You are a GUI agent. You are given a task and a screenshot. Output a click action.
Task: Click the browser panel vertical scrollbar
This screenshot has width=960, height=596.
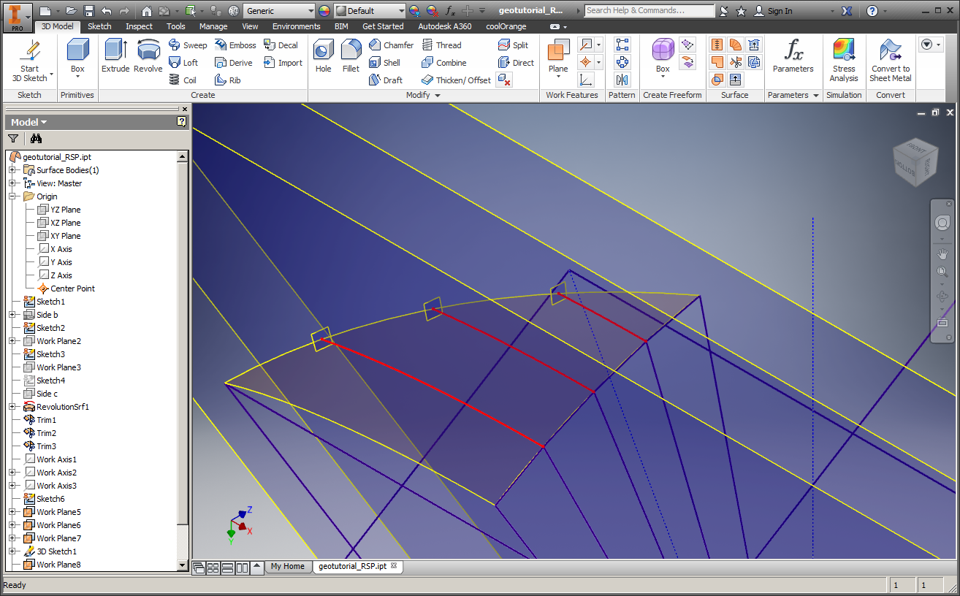183,343
